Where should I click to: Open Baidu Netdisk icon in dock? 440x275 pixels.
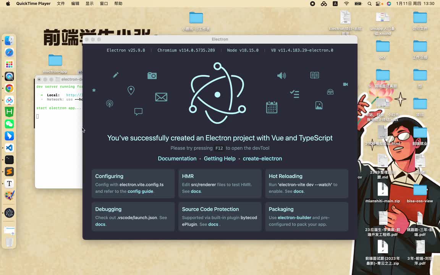pos(9,100)
